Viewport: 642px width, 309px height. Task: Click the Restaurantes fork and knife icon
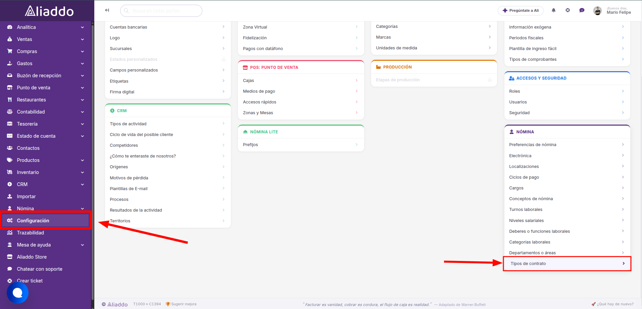click(x=10, y=100)
